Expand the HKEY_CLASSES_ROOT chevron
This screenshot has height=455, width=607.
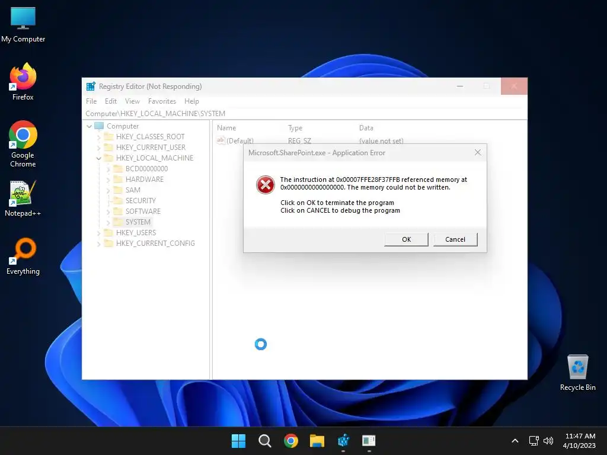[98, 137]
